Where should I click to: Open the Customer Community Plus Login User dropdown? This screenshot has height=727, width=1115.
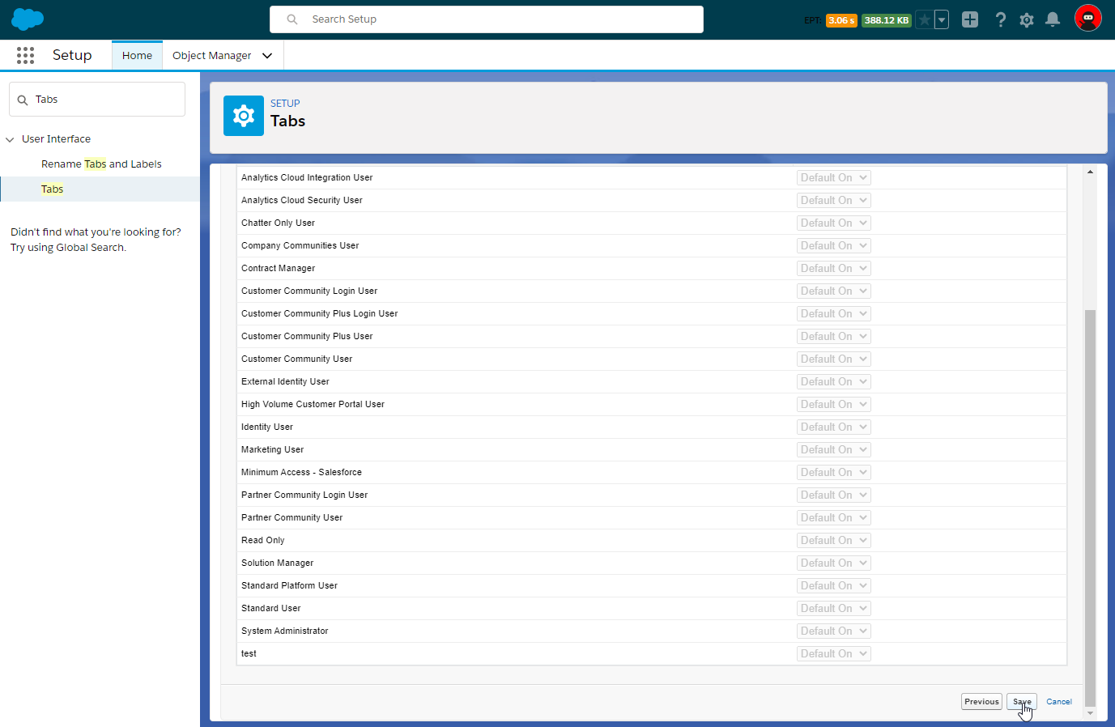click(833, 313)
